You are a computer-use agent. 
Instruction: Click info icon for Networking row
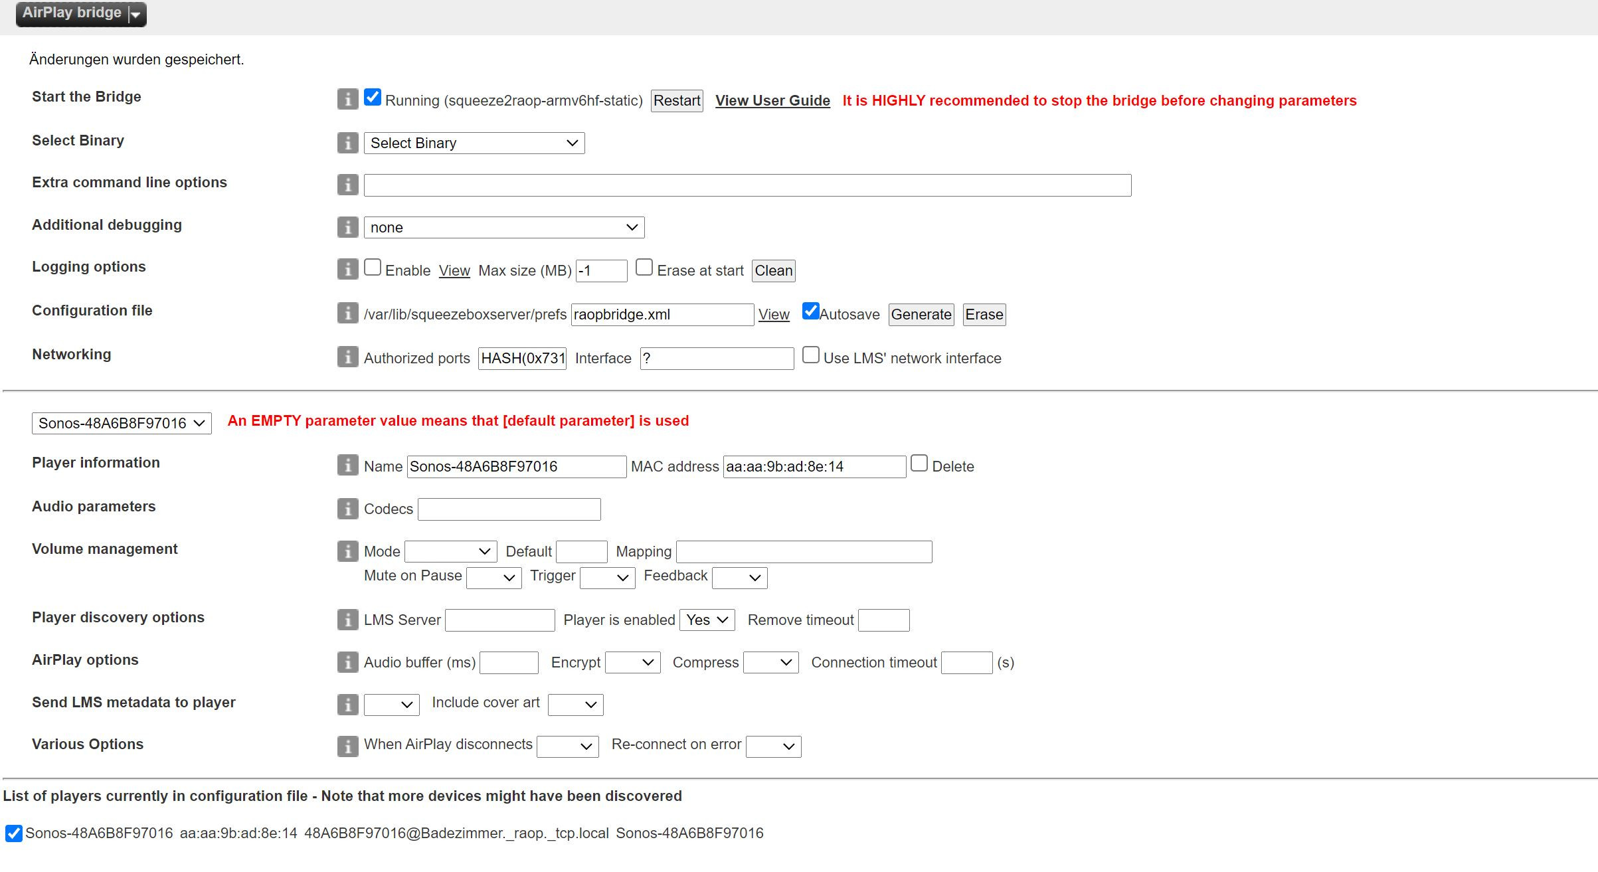[x=347, y=357]
